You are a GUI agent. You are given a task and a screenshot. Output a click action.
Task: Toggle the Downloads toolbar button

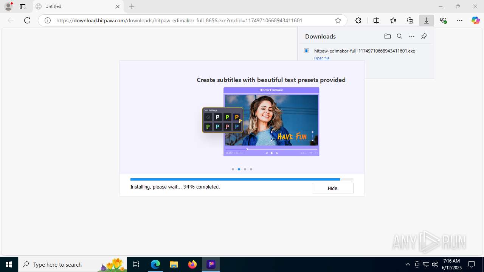(427, 20)
